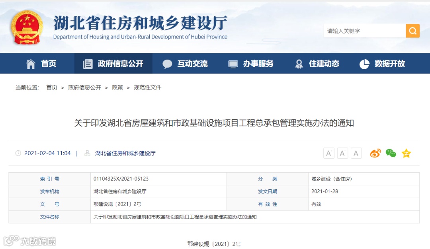Click the organization icon beside 湖北省住房和城乡建设厅
The width and height of the screenshot is (430, 249).
(x=87, y=153)
